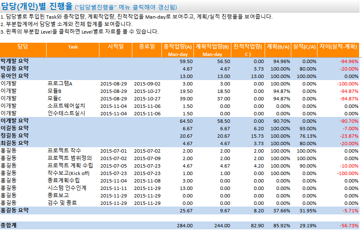Click the -7.00% difference cell
This screenshot has height=231, width=362.
click(x=350, y=129)
